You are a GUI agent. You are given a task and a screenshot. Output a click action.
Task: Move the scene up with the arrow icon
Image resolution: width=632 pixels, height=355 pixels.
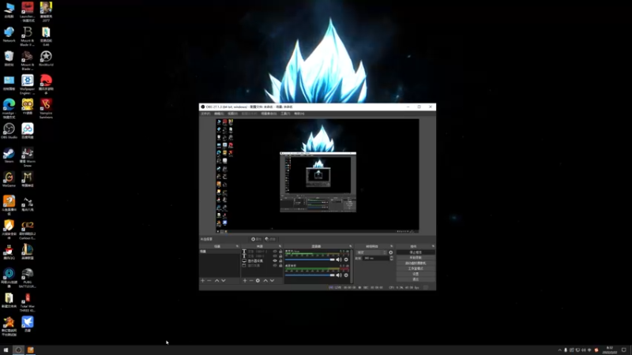pyautogui.click(x=216, y=281)
